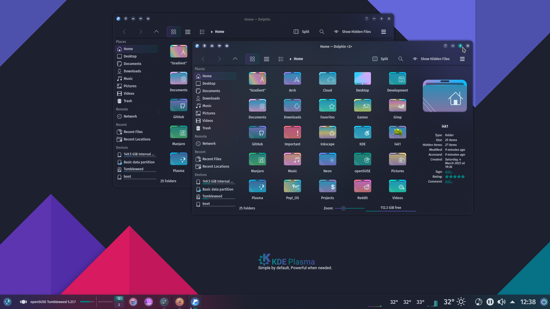Go up one level in front Dolphin

click(235, 59)
